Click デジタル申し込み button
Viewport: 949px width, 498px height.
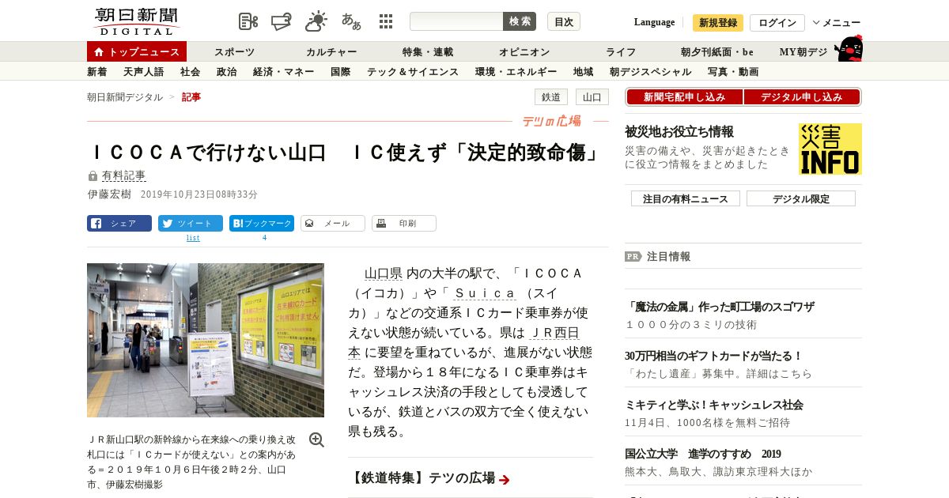[802, 97]
